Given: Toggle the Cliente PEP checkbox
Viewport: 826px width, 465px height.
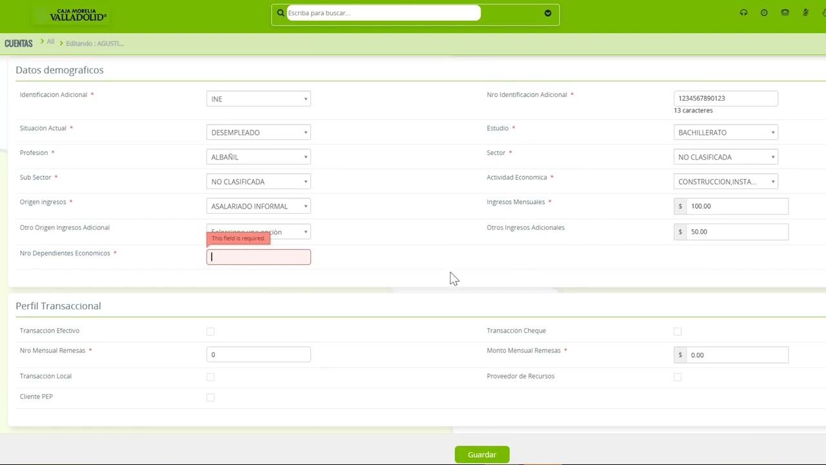Looking at the screenshot, I should (x=210, y=397).
